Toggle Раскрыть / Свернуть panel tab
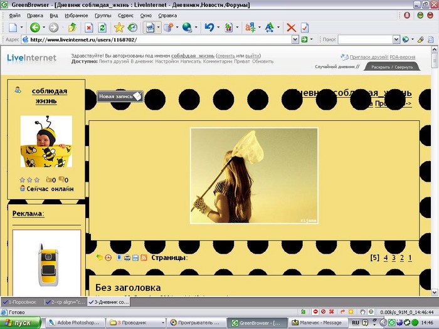The image size is (439, 329). (x=392, y=67)
